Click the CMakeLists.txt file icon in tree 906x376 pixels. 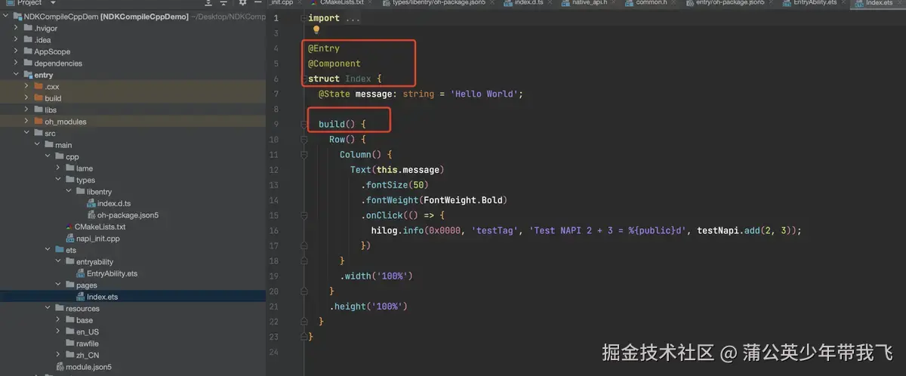click(69, 227)
